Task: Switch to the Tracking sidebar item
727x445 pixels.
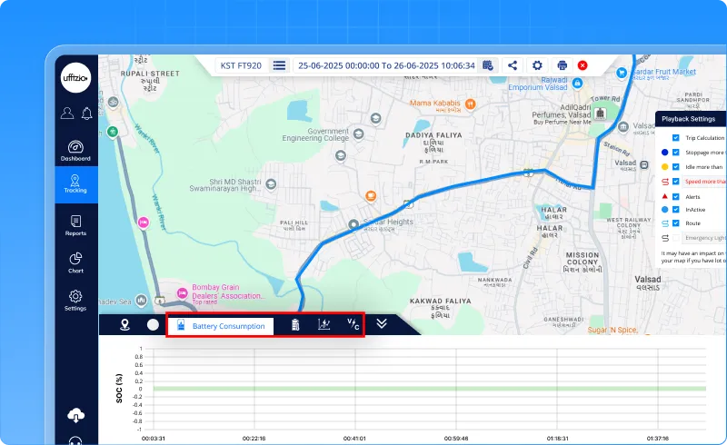Action: 75,184
